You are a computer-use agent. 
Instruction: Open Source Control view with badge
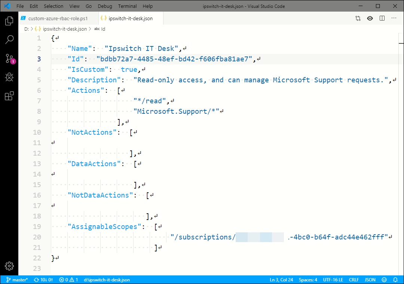tap(9, 58)
